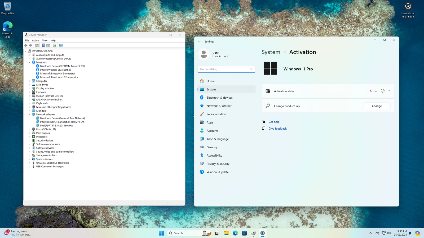Collapse the Network adapters category
424x238 pixels.
(x=30, y=115)
